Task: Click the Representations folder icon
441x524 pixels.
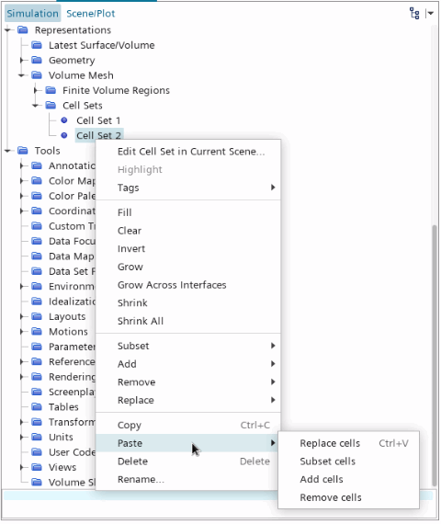Action: [23, 30]
